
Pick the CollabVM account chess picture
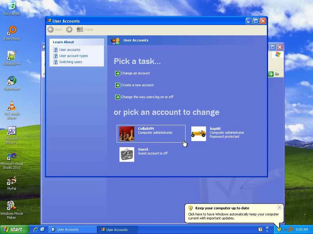pyautogui.click(x=127, y=134)
